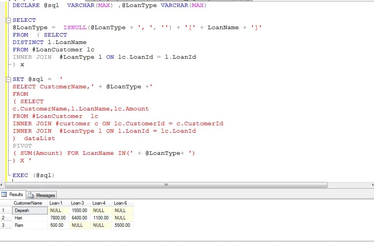The image size is (374, 242).
Task: Click the Loan-3 NULL cell for Ram
Action: (80, 225)
